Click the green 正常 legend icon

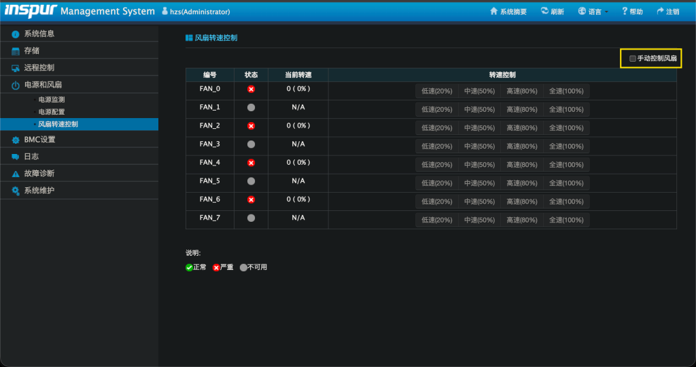pyautogui.click(x=189, y=267)
